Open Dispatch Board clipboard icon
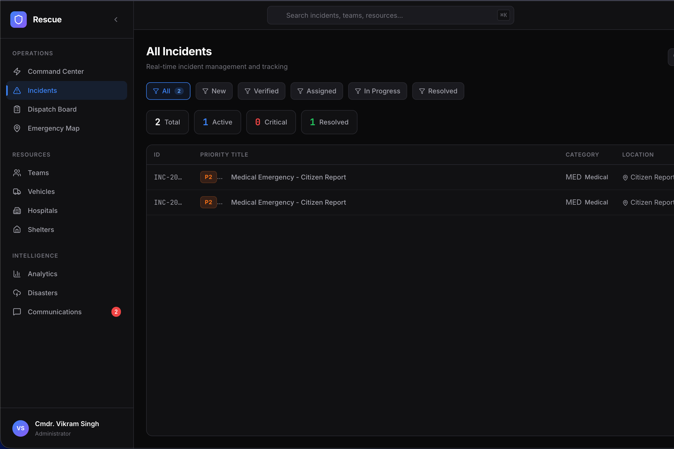The width and height of the screenshot is (674, 449). (17, 109)
